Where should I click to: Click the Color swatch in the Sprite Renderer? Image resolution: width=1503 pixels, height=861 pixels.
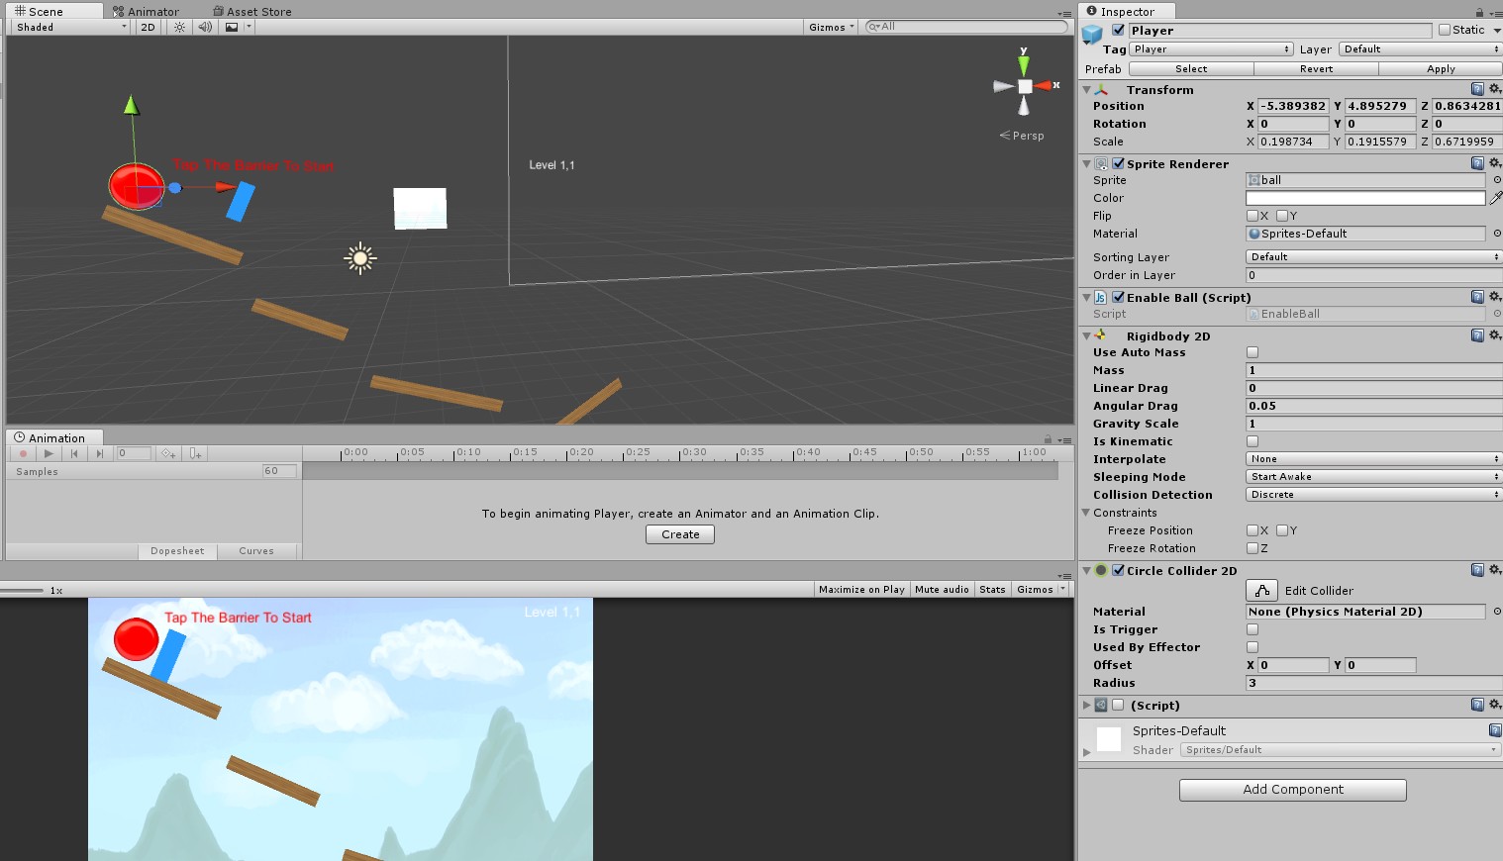click(1364, 198)
